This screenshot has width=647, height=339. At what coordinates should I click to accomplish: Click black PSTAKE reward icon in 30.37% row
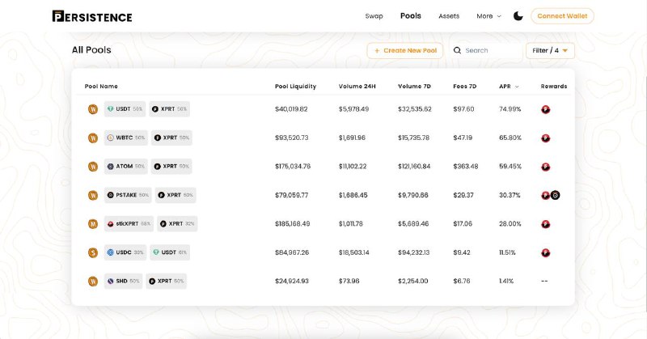556,195
